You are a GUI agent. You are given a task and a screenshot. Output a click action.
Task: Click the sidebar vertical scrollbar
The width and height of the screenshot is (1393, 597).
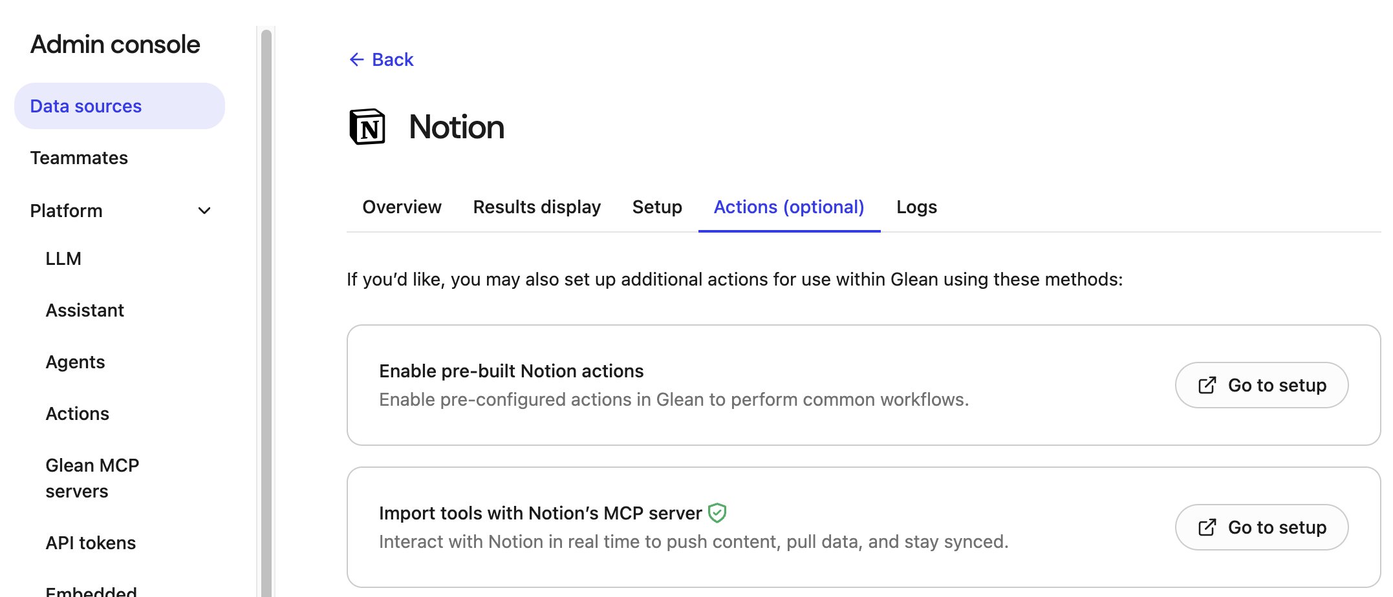(266, 310)
